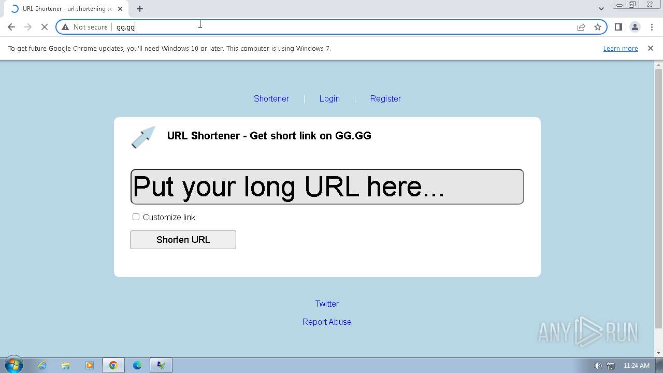663x373 pixels.
Task: Click the scrollbar down arrow
Action: [659, 353]
